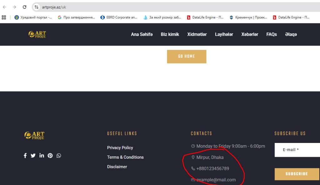Open Ana Səhifə menu item
The width and height of the screenshot is (320, 185).
click(142, 34)
